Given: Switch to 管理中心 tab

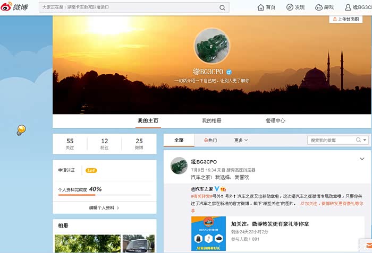Looking at the screenshot, I should [x=275, y=121].
